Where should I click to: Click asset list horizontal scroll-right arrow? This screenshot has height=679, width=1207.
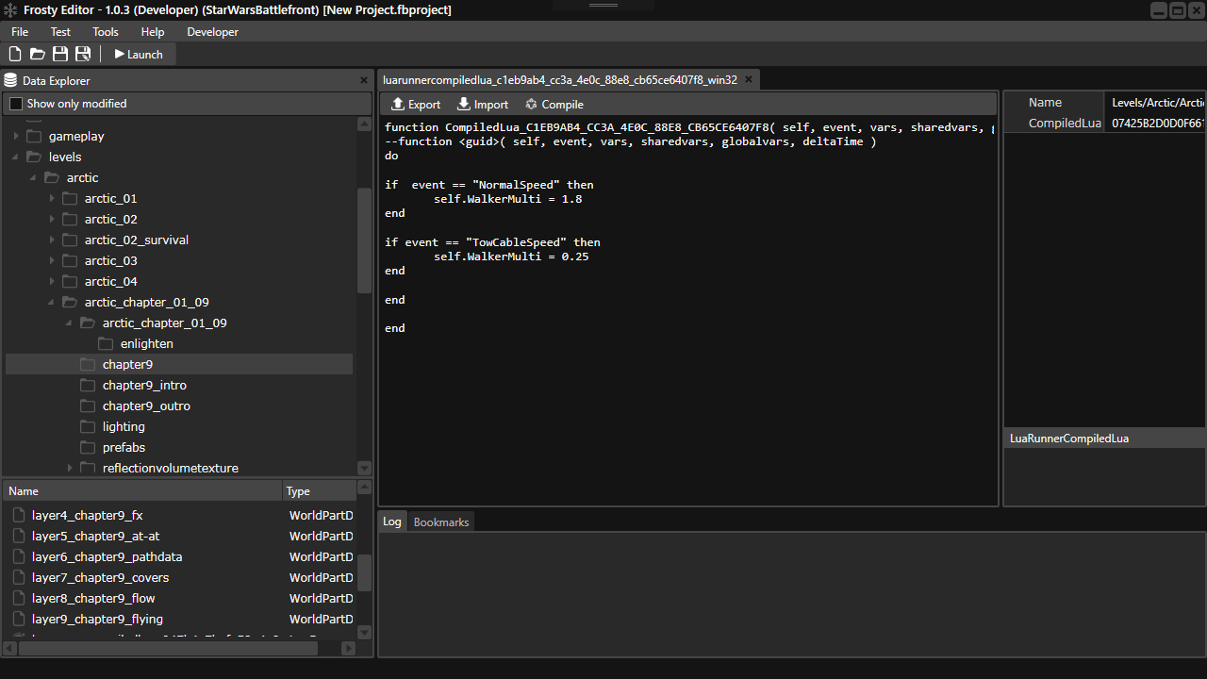pyautogui.click(x=347, y=648)
